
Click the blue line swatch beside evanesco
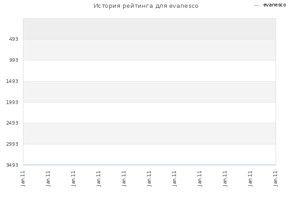(256, 5)
